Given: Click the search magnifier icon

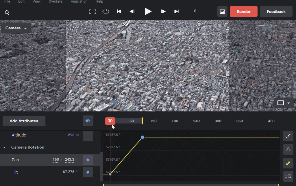Looking at the screenshot, I should 7,13.
